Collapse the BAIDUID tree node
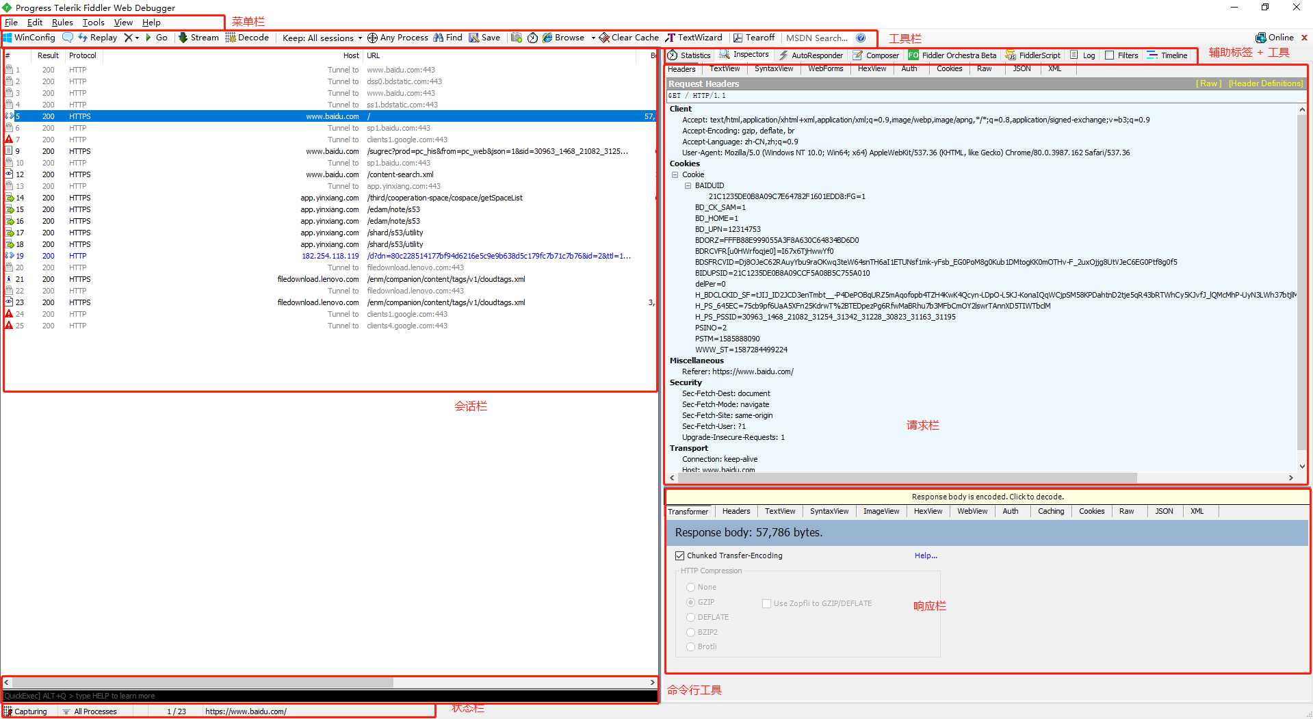 [x=688, y=185]
